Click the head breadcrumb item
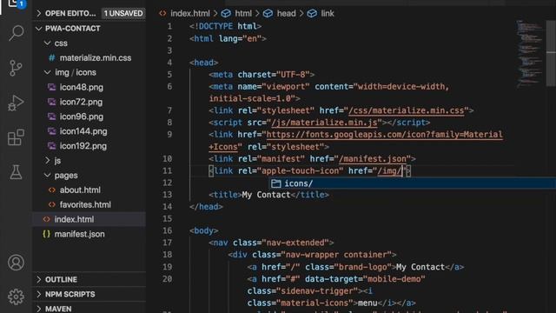Viewport: 556px width, 313px height. (286, 14)
